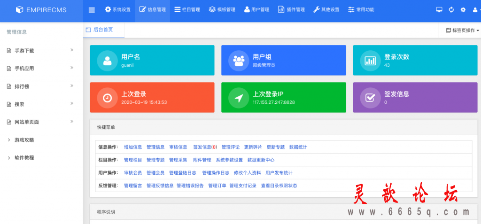
Task: Click the 用户发布统计 link
Action: [x=279, y=173]
